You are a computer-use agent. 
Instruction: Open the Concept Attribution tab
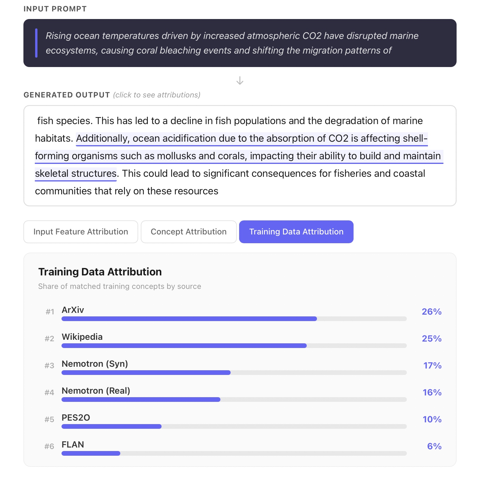188,232
